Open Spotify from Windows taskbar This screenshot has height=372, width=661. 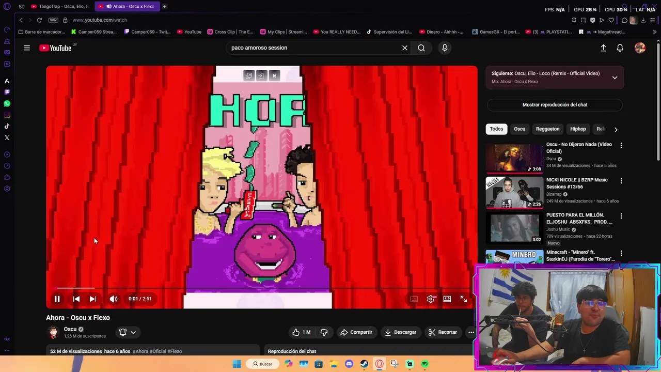pos(424,364)
